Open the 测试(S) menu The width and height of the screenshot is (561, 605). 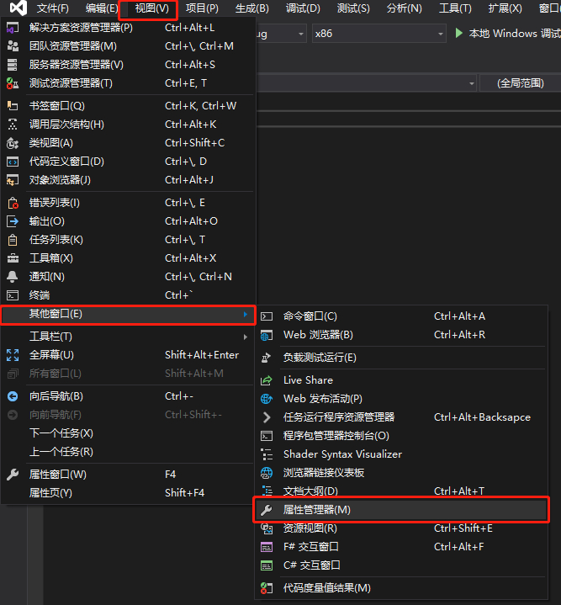tap(353, 8)
